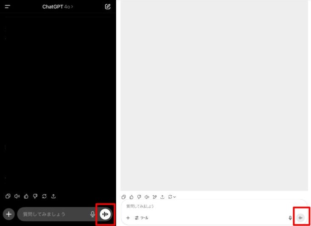The image size is (311, 226).
Task: Launch voice mode with the white waveform button
Action: point(105,214)
